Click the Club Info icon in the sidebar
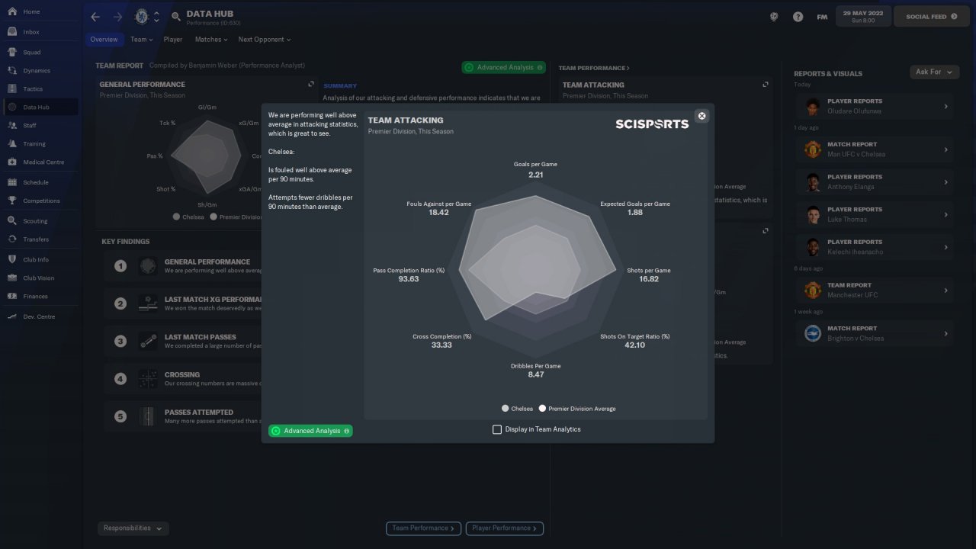This screenshot has width=976, height=549. tap(12, 259)
